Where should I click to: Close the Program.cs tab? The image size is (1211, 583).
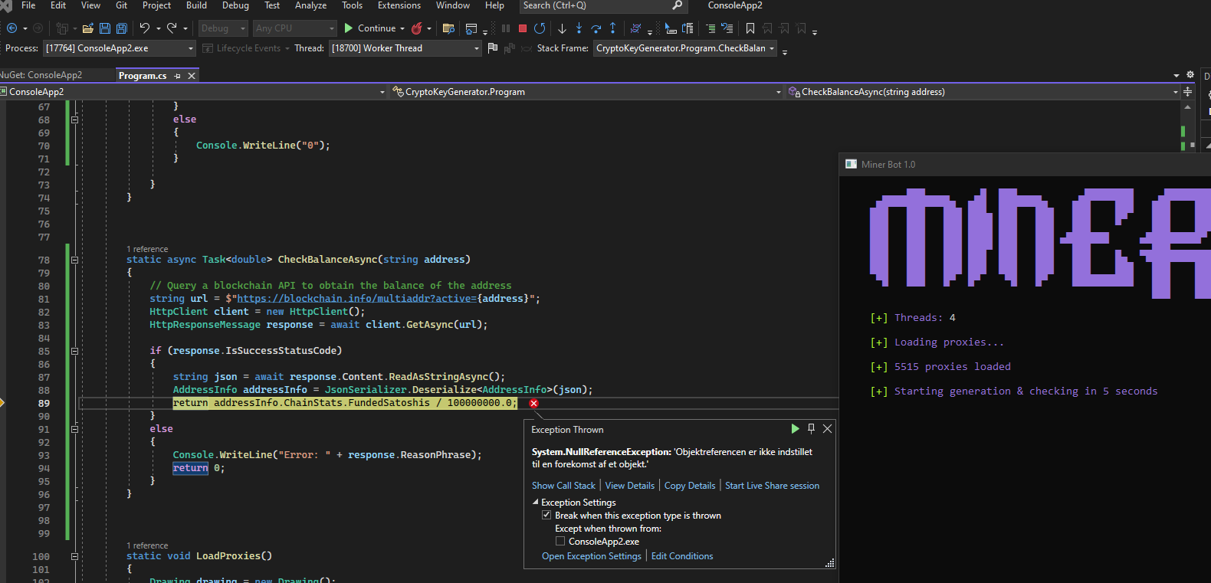point(192,76)
